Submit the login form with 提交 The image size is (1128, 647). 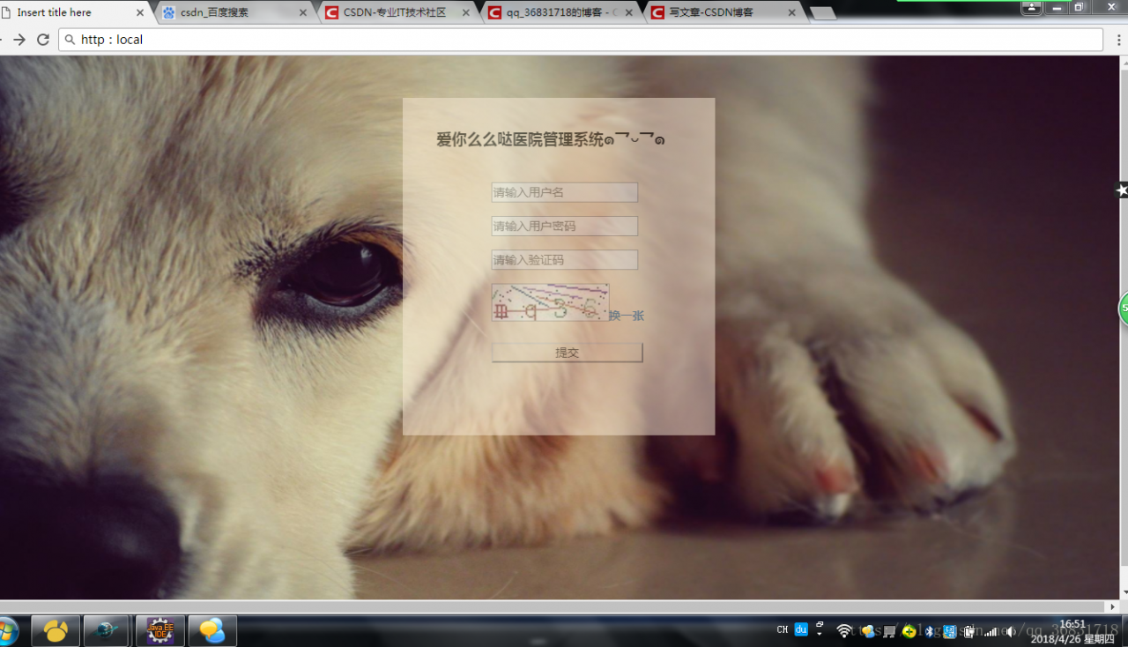[567, 353]
